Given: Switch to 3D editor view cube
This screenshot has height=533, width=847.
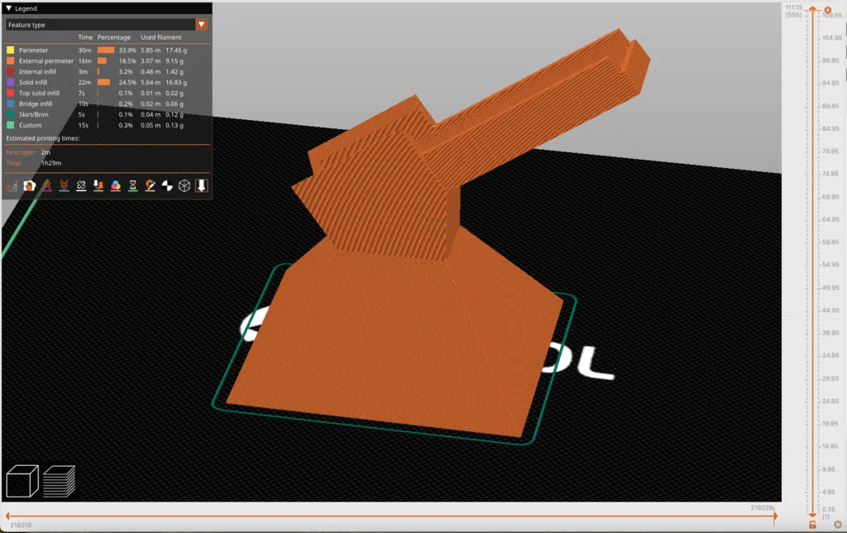Looking at the screenshot, I should tap(22, 481).
